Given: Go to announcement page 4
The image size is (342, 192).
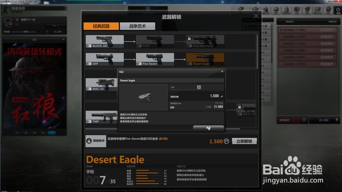Looking at the screenshot, I should pyautogui.click(x=43, y=133).
